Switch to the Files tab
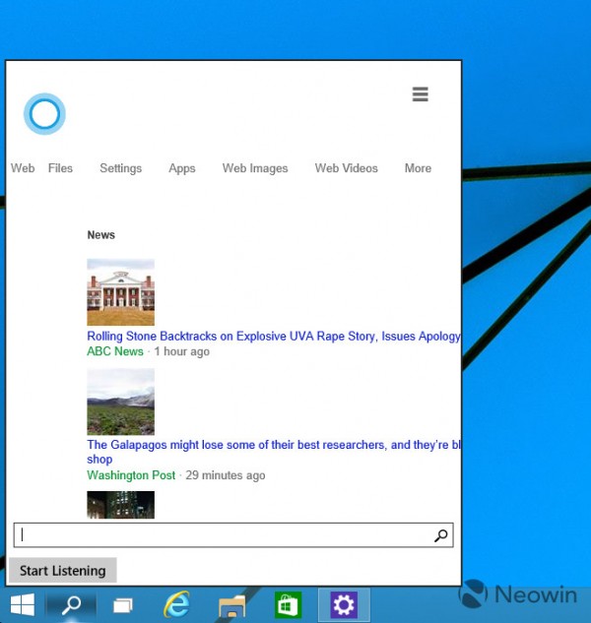 tap(60, 168)
